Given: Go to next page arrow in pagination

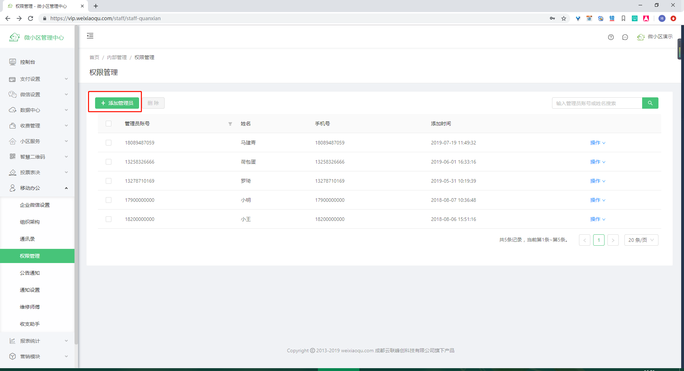Looking at the screenshot, I should click(x=613, y=240).
